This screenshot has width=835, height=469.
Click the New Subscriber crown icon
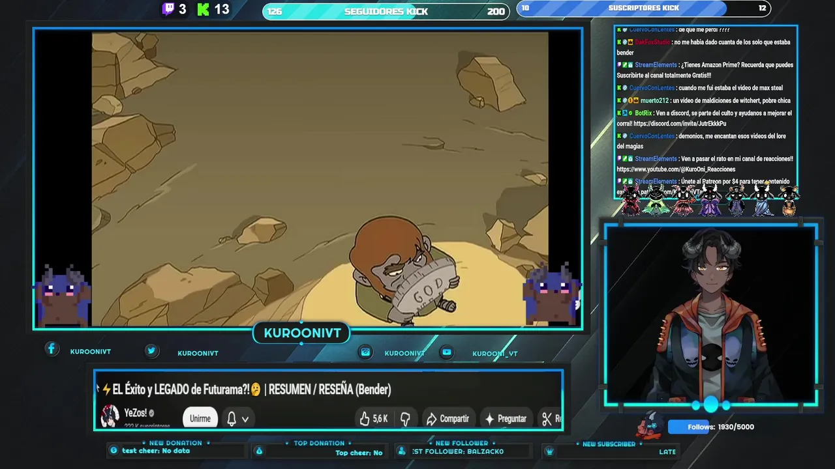pyautogui.click(x=549, y=451)
